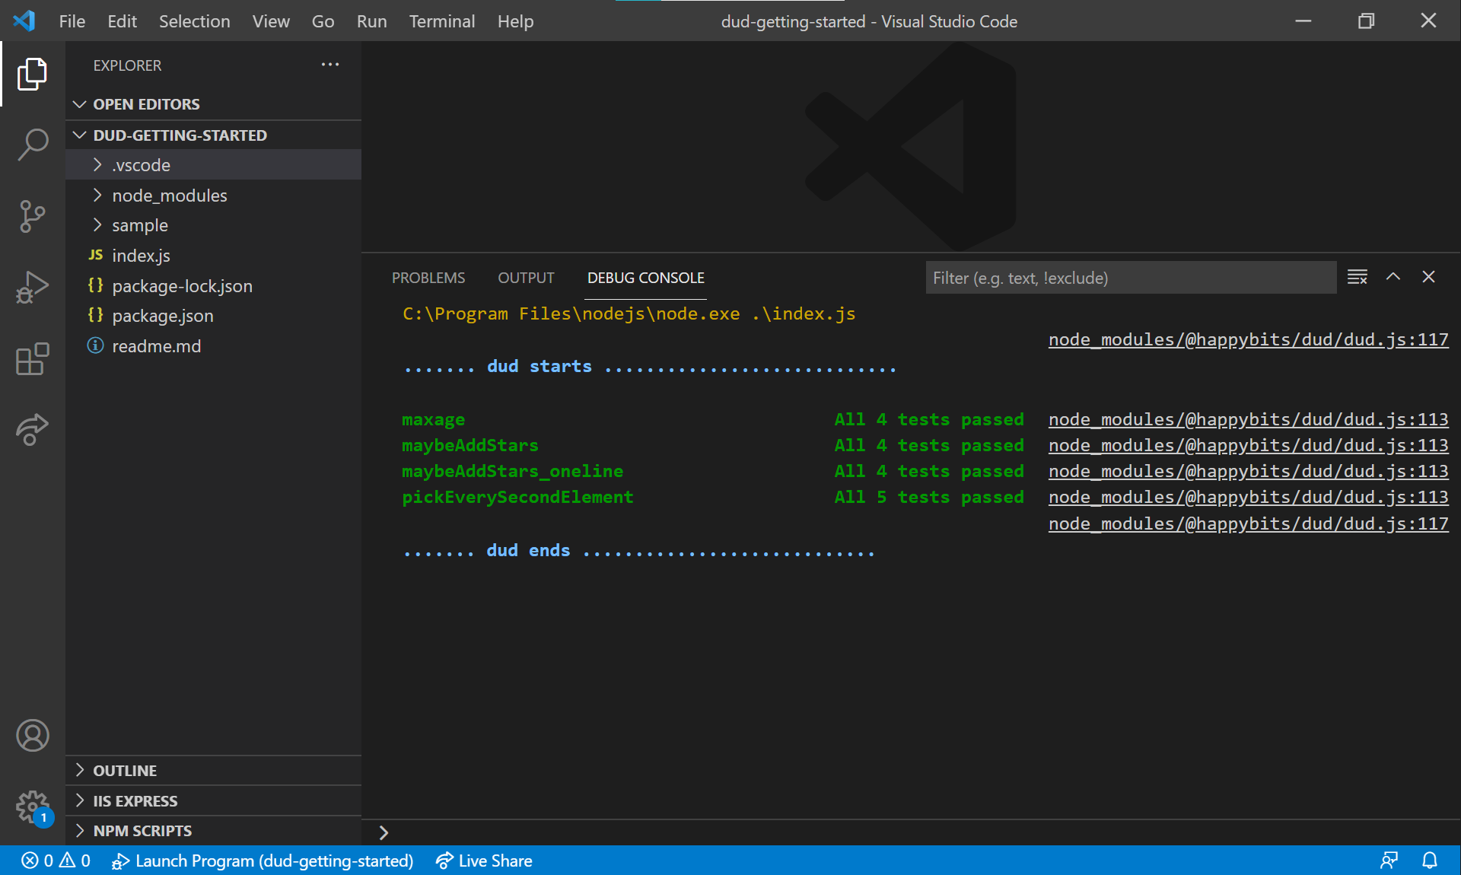This screenshot has width=1461, height=875.
Task: Toggle panel size with the maximize chevron
Action: pyautogui.click(x=1393, y=277)
